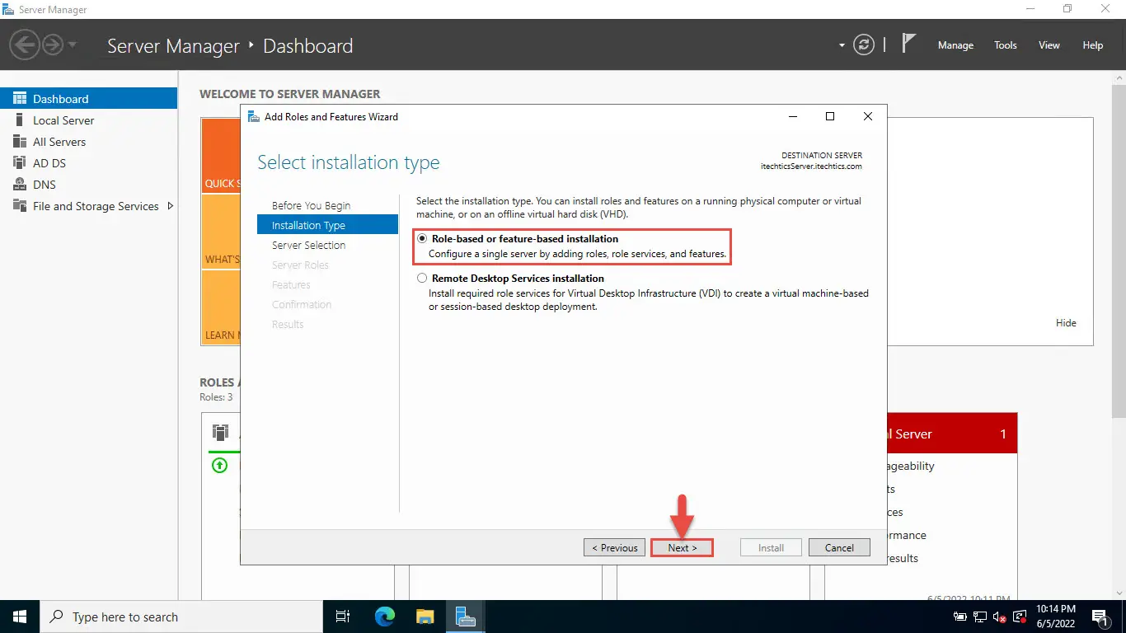Launch Microsoft Edge from taskbar
Image resolution: width=1126 pixels, height=633 pixels.
(385, 617)
